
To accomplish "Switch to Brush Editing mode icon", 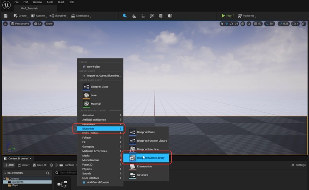I will pyautogui.click(x=170, y=16).
